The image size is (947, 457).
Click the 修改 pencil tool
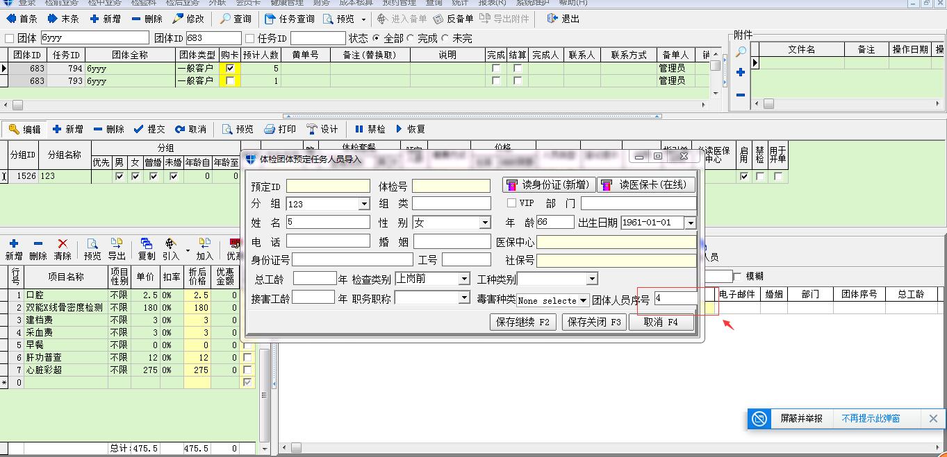[x=188, y=19]
